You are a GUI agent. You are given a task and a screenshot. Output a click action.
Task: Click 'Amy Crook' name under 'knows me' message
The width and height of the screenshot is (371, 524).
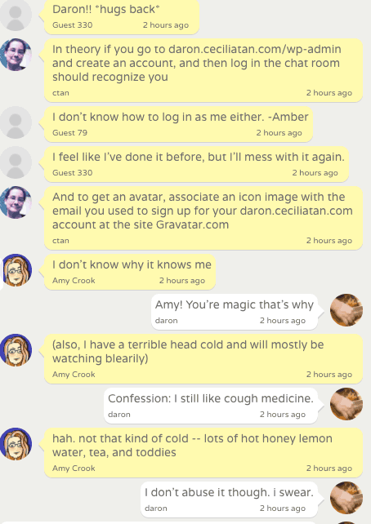click(74, 281)
